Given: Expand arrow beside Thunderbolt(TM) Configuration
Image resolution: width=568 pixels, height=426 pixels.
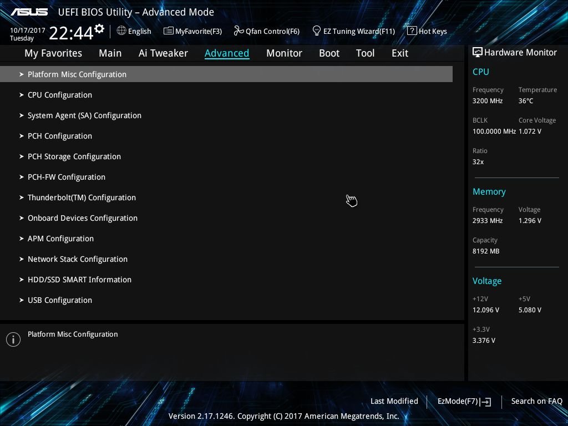Looking at the screenshot, I should click(22, 197).
